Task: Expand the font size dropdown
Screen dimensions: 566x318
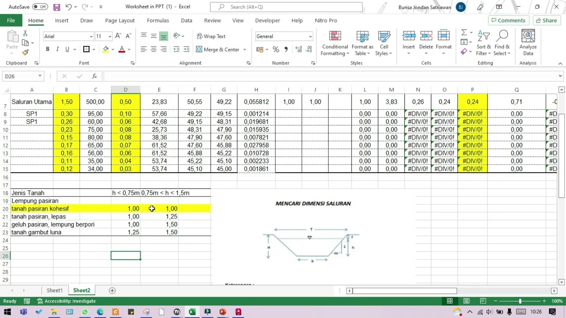Action: [110, 37]
